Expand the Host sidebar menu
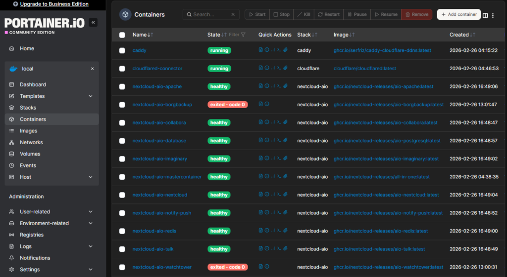Screen dimensions: 507x277 click(x=90, y=177)
